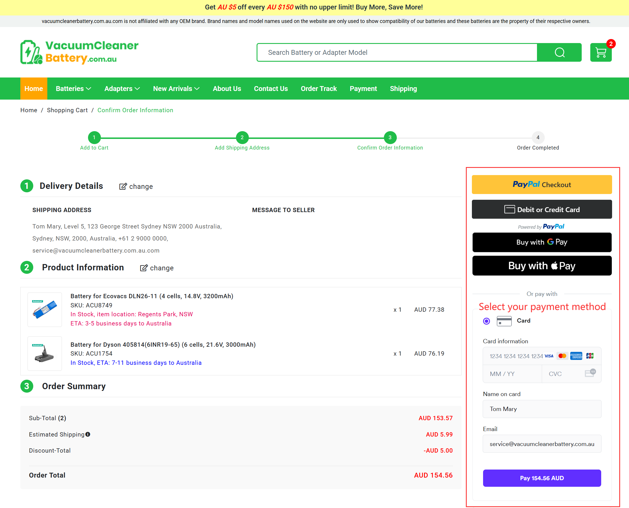The image size is (629, 508).
Task: Open the Contact Us menu item
Action: pyautogui.click(x=271, y=89)
